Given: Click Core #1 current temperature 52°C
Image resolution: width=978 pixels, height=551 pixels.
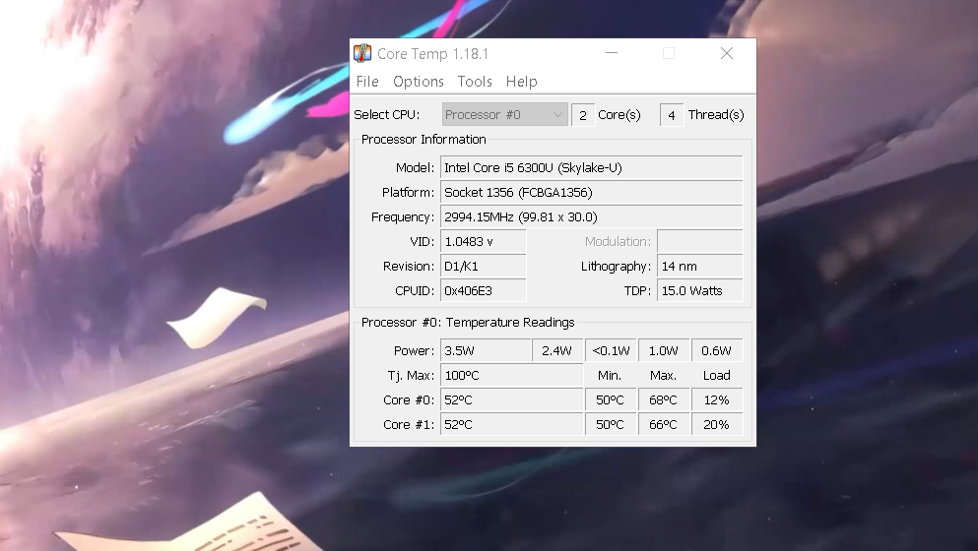Looking at the screenshot, I should coord(511,424).
